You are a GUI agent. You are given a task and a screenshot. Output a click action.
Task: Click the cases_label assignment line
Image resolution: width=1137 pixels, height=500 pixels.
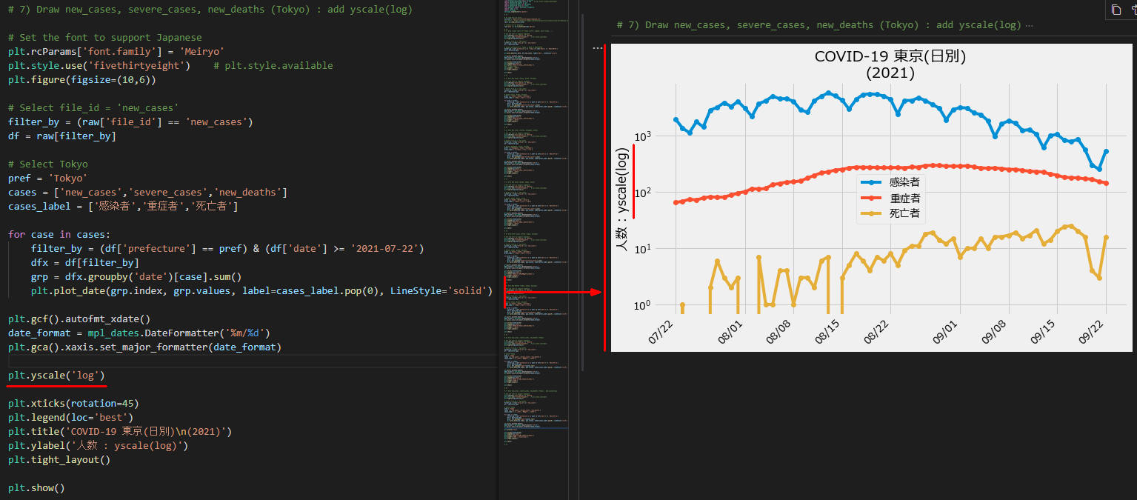coord(123,206)
